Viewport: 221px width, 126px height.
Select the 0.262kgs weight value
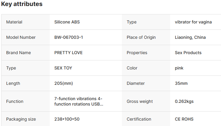[184, 101]
